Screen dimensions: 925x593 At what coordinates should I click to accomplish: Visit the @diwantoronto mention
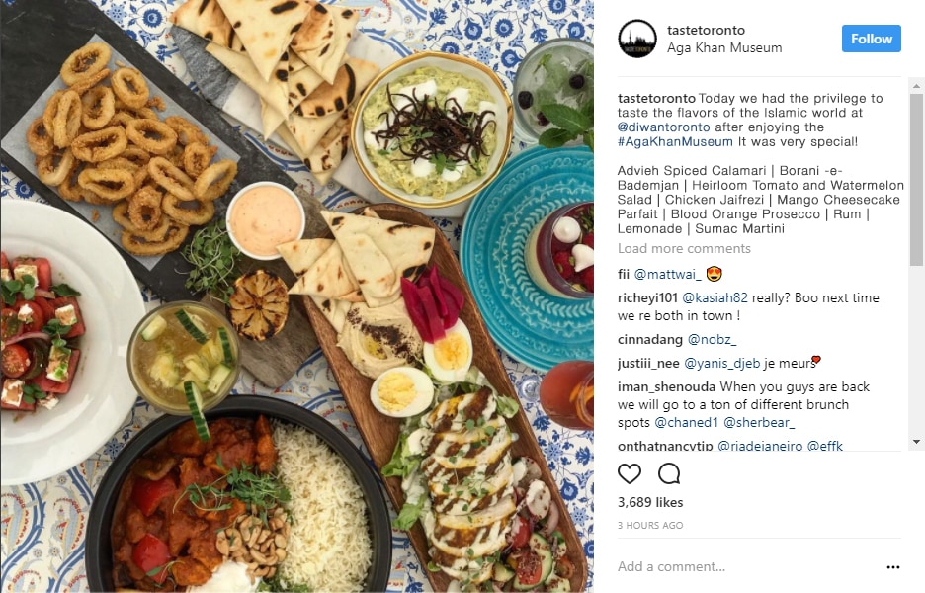pos(664,127)
